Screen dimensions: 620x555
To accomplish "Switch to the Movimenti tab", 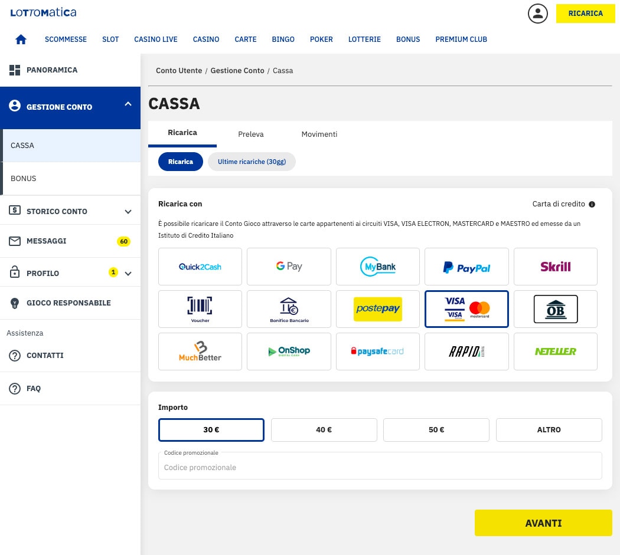I will point(319,134).
